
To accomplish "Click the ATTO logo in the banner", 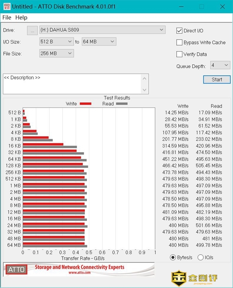I will point(16,269).
